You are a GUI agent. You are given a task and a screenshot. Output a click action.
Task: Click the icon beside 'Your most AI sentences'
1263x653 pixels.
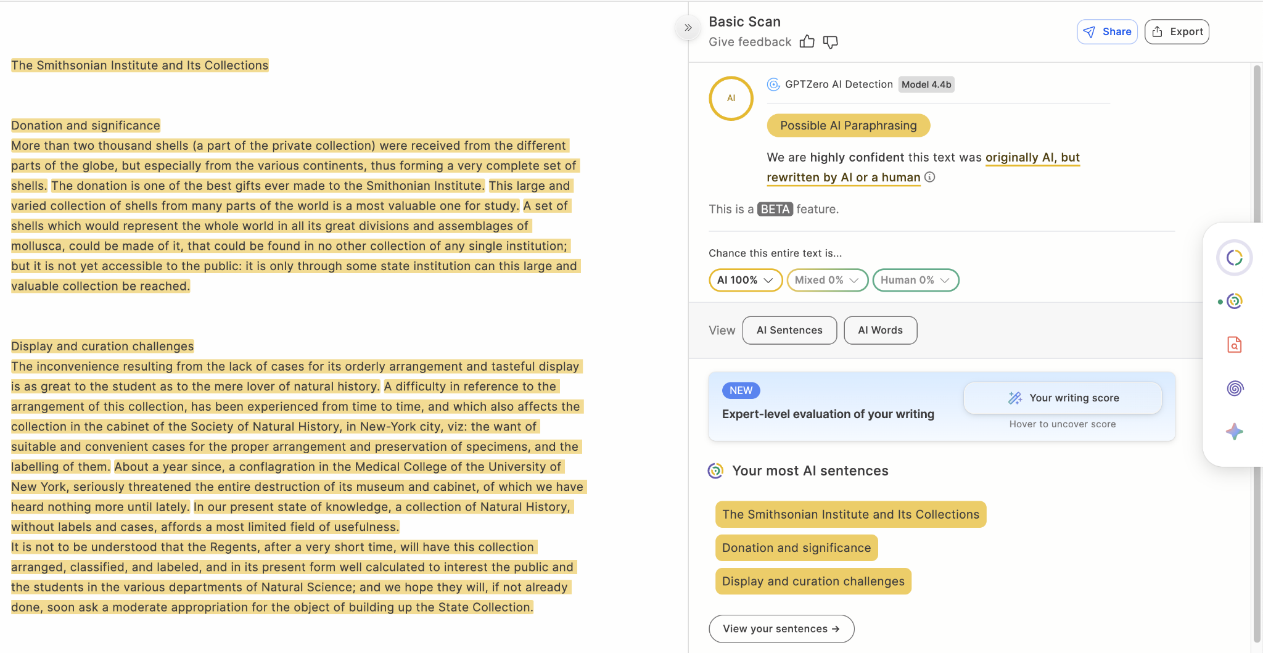[715, 471]
